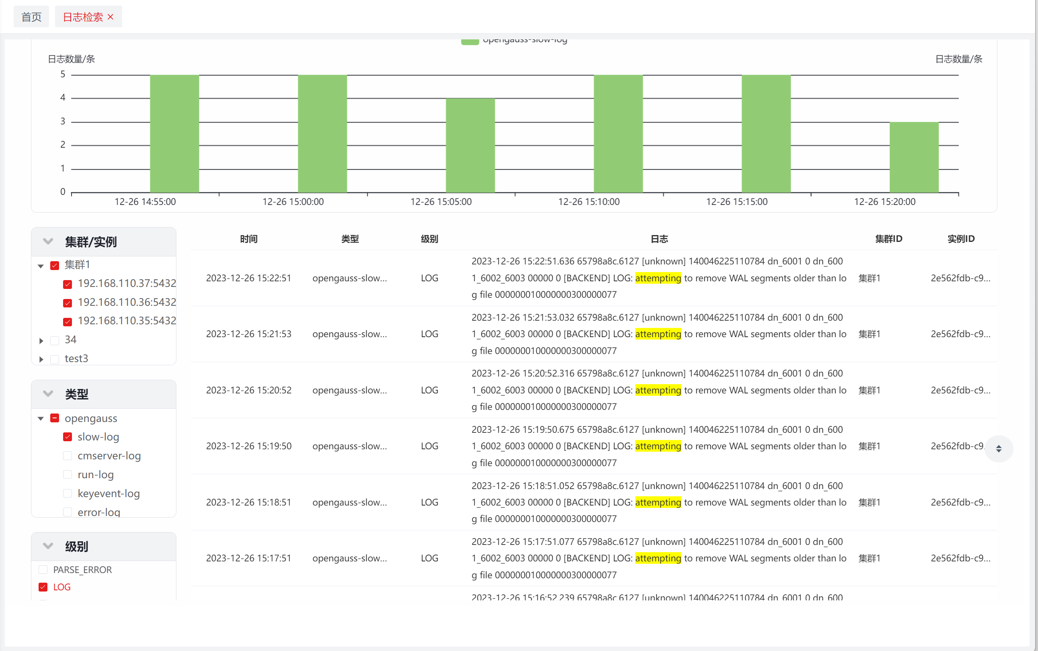This screenshot has width=1038, height=651.
Task: Collapse the 类型 panel chevron
Action: (x=48, y=393)
